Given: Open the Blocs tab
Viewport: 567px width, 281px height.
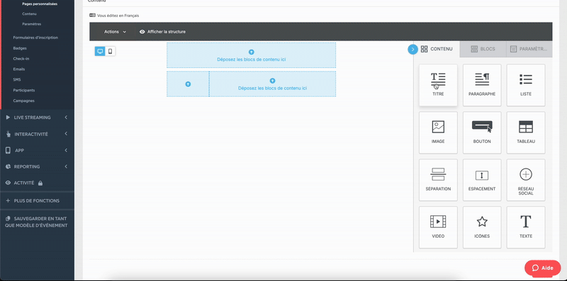Looking at the screenshot, I should [483, 49].
